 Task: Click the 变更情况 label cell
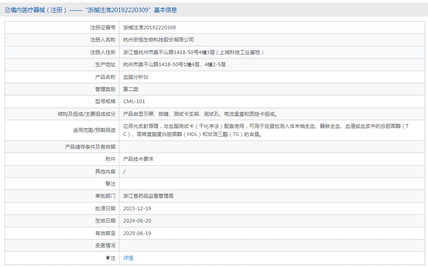[x=62, y=246]
